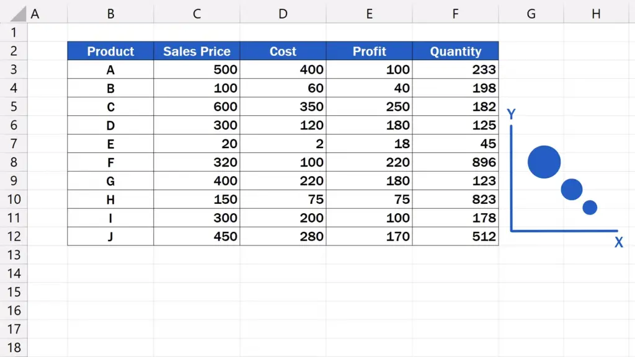
Task: Select row 15 header
Action: pyautogui.click(x=14, y=292)
